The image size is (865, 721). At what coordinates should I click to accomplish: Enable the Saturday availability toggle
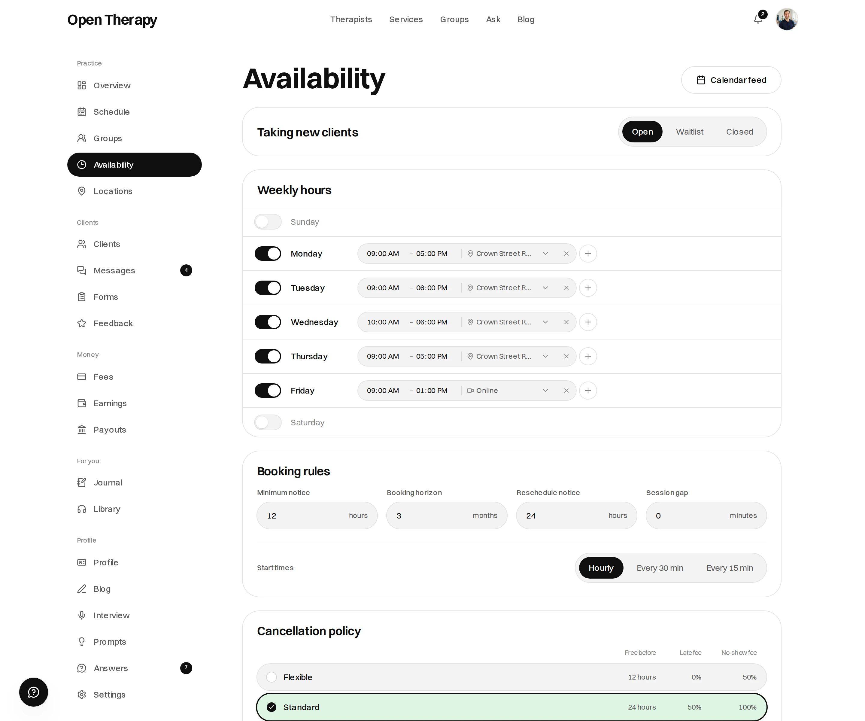point(268,422)
